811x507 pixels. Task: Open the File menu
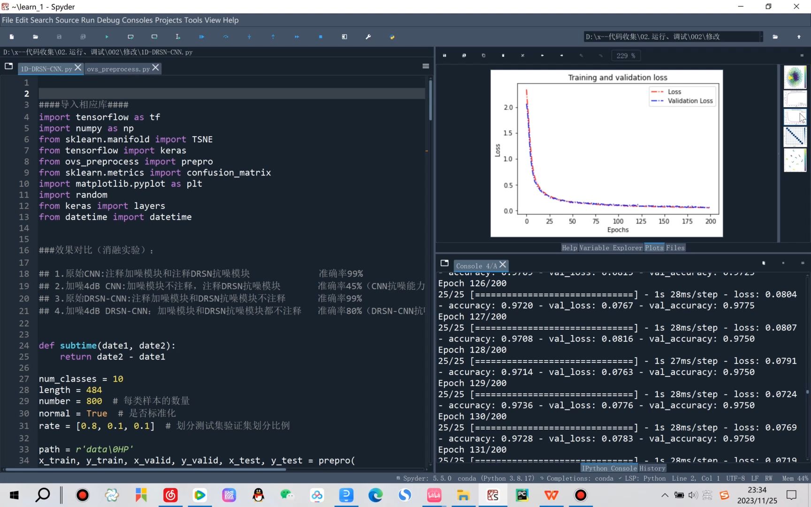[x=8, y=20]
